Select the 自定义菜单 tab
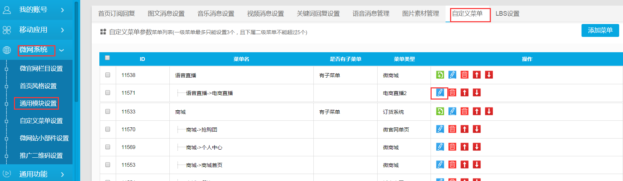Viewport: 623px width, 181px height. coord(468,14)
